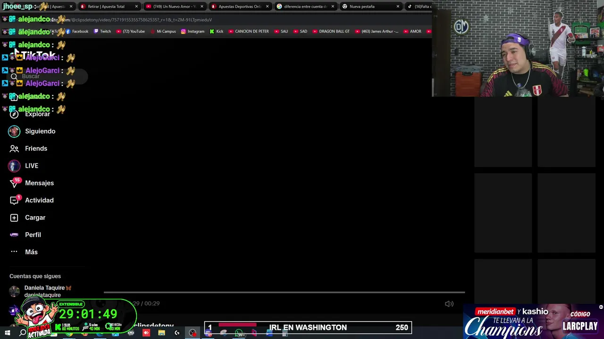The height and width of the screenshot is (339, 604).
Task: Click the Buscar search field
Action: [47, 76]
